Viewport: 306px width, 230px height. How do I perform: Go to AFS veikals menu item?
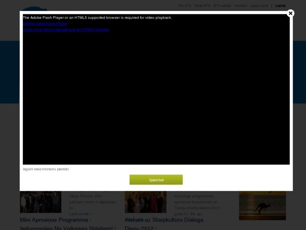[x=222, y=6]
